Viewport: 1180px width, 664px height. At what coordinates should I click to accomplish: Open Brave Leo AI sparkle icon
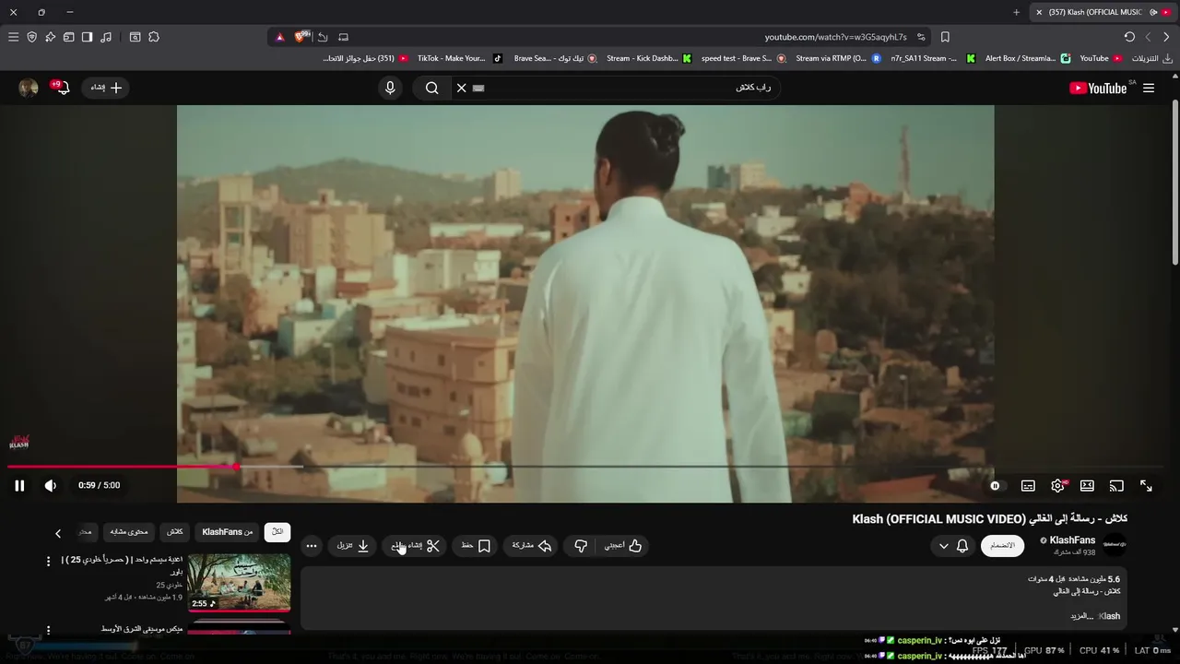51,37
